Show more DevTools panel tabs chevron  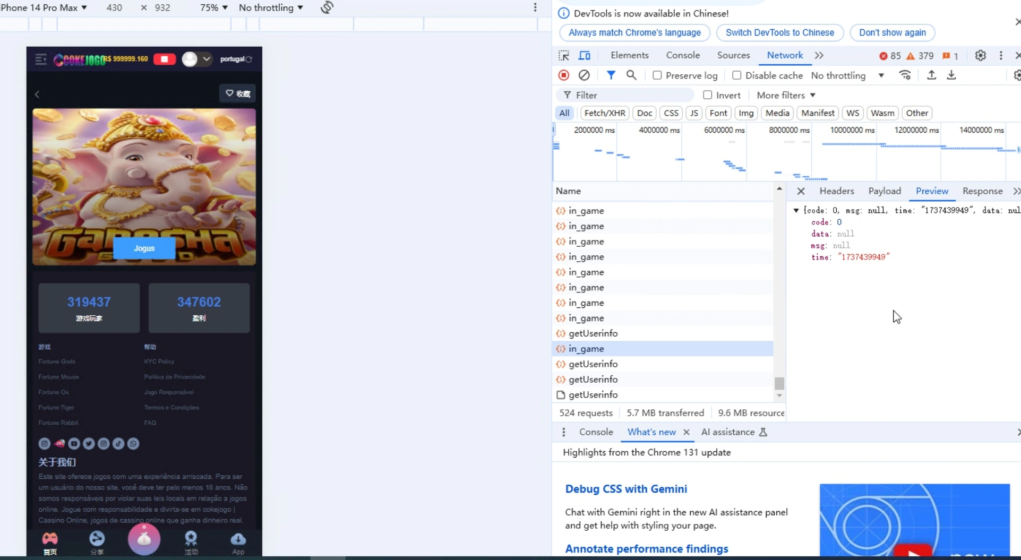pos(819,56)
